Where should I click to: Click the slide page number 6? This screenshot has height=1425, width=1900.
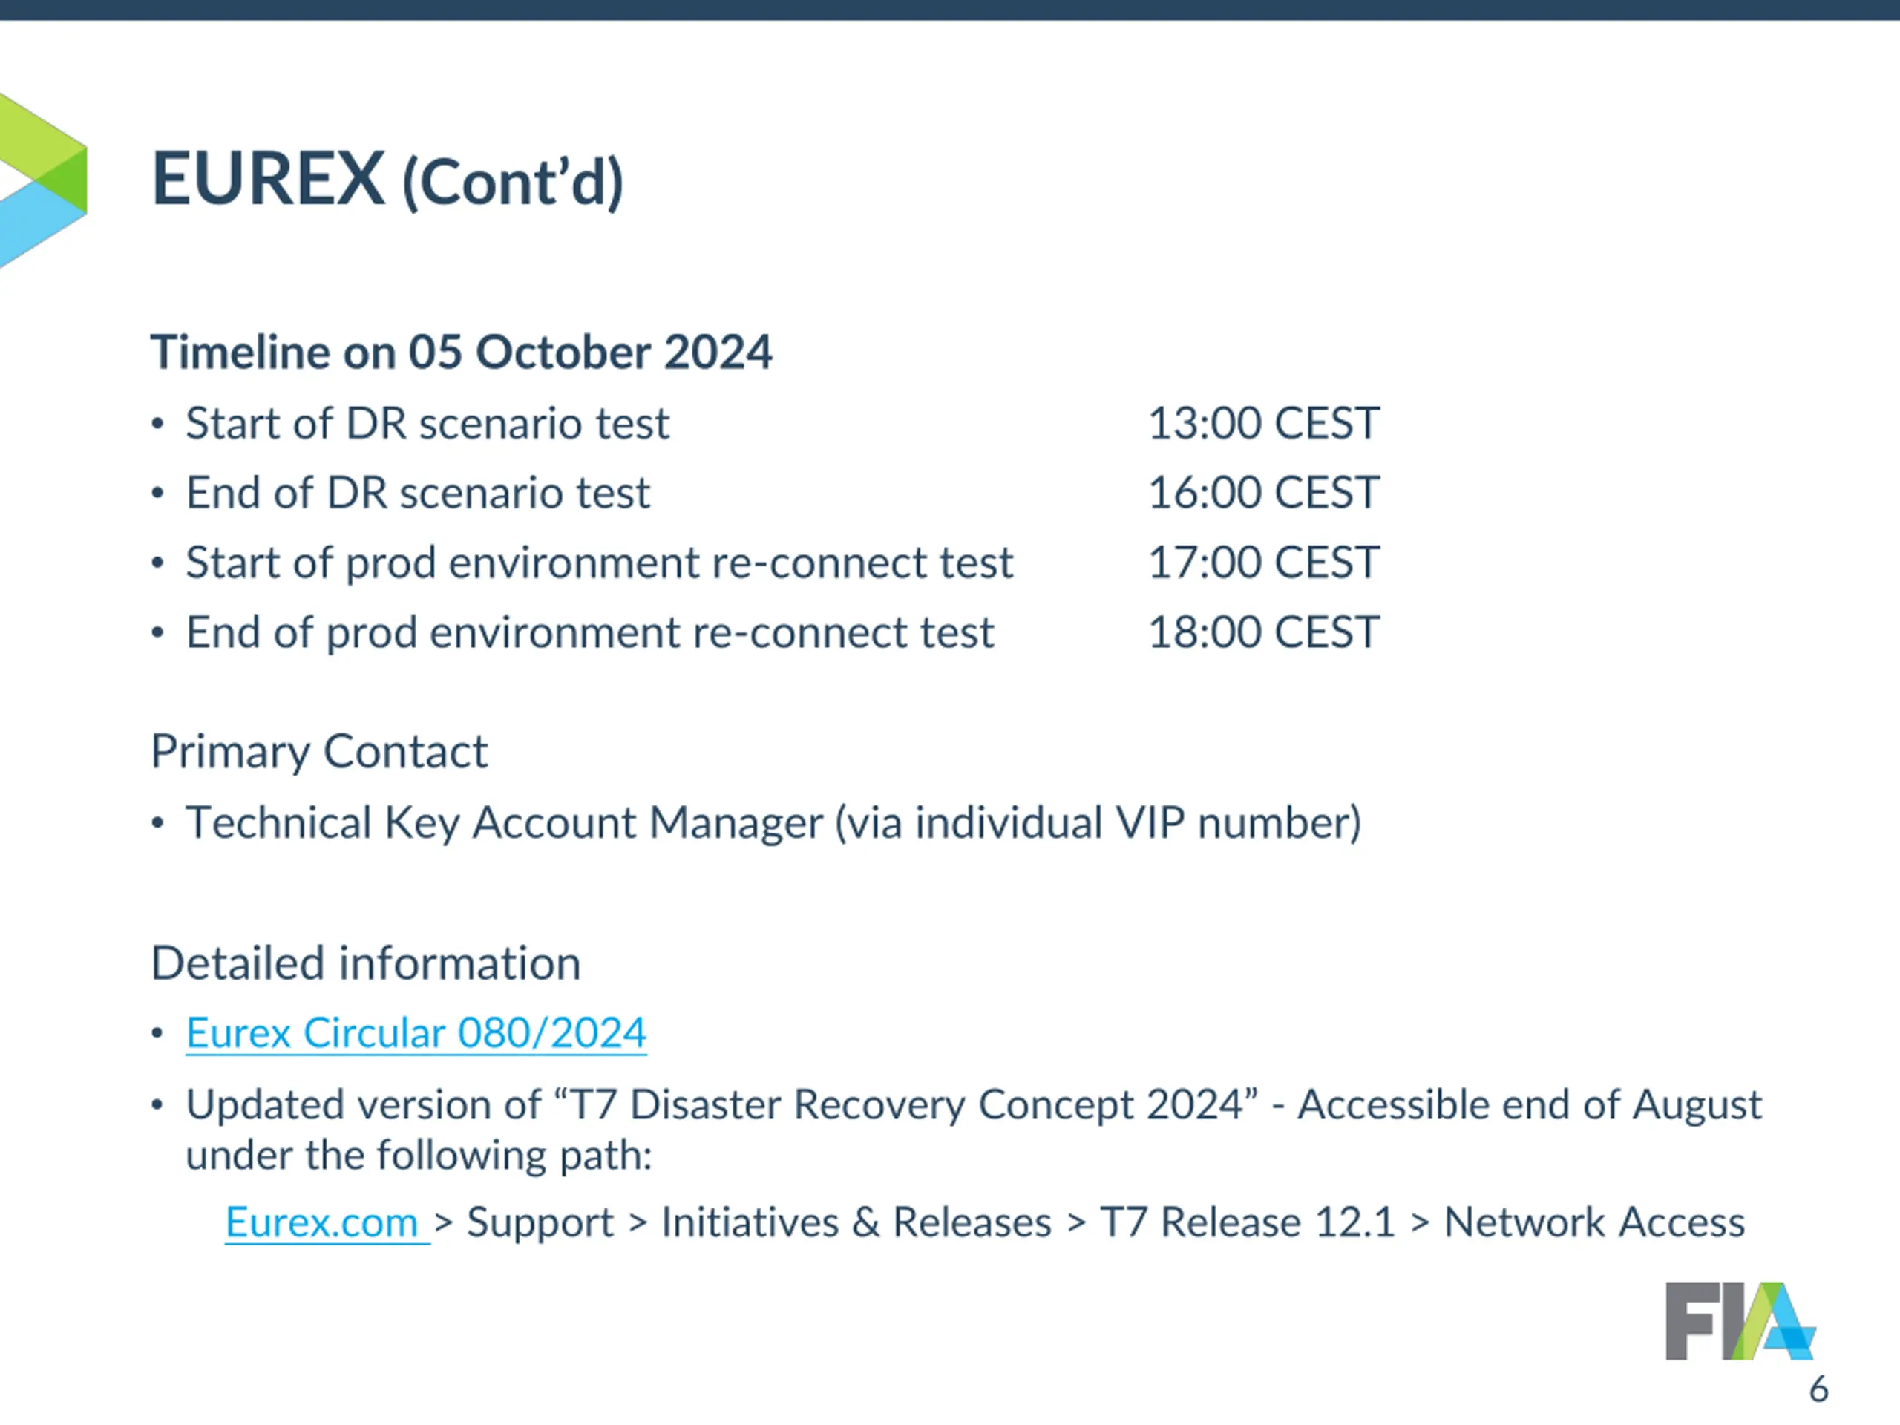click(x=1818, y=1389)
